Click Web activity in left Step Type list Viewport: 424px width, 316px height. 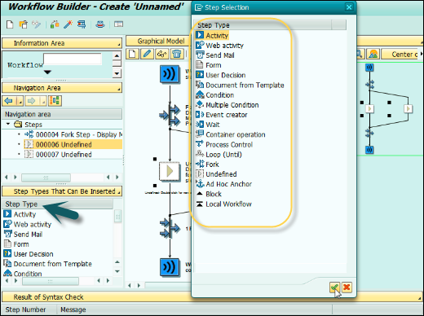(28, 225)
